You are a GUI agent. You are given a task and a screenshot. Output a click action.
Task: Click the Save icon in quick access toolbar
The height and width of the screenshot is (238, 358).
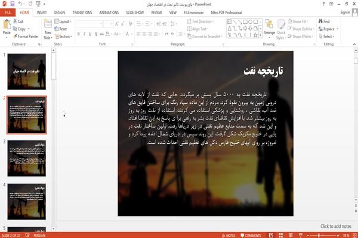[13, 4]
